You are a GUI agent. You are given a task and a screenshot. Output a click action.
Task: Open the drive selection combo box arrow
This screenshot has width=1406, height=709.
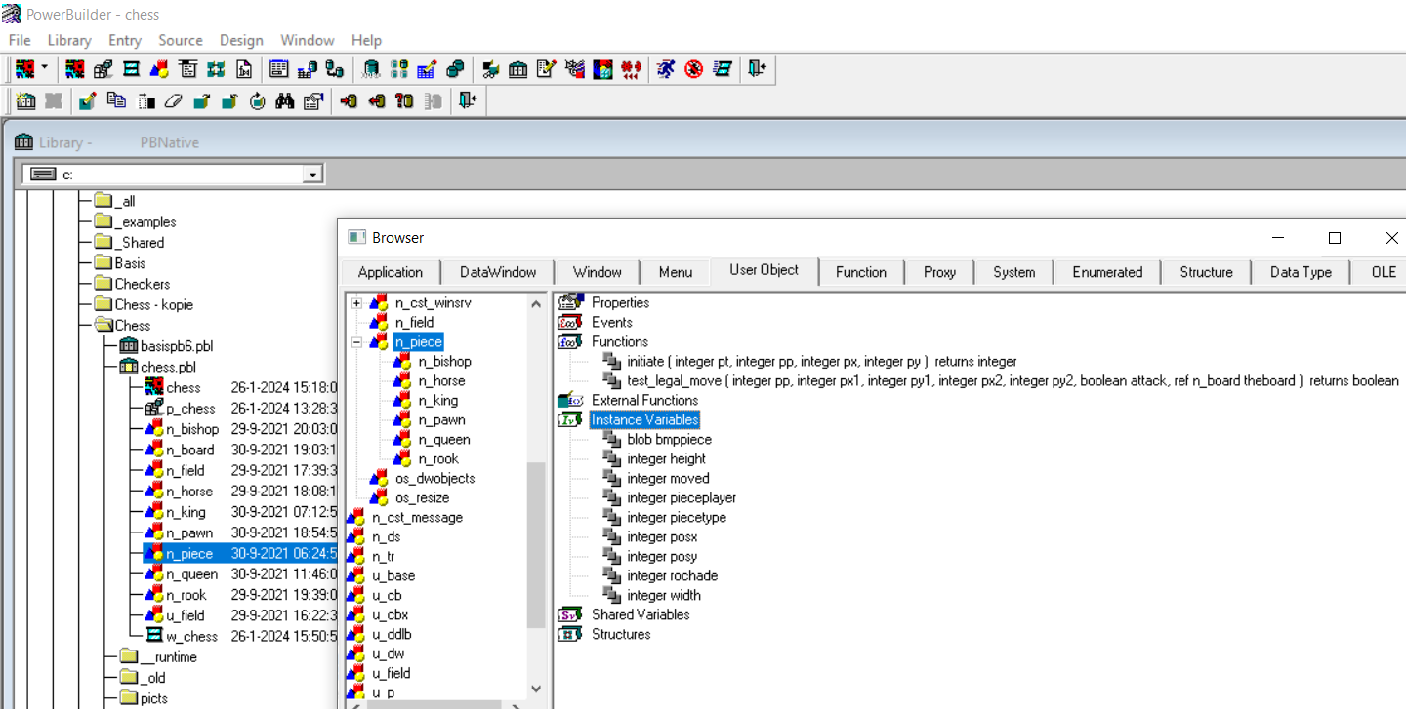pos(312,175)
